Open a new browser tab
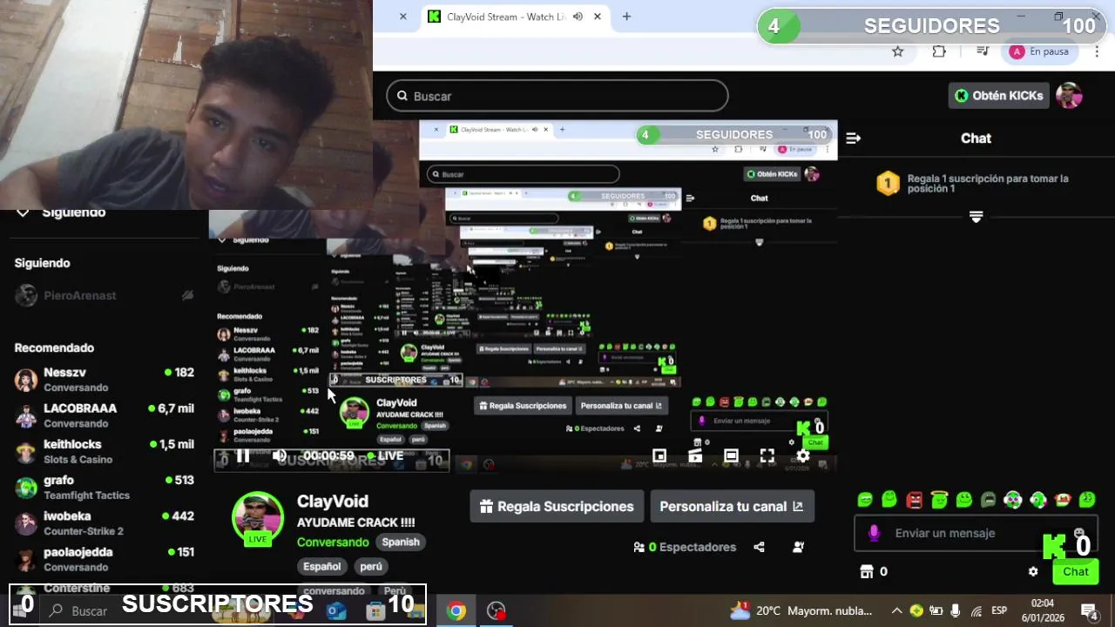The height and width of the screenshot is (627, 1115). coord(626,17)
